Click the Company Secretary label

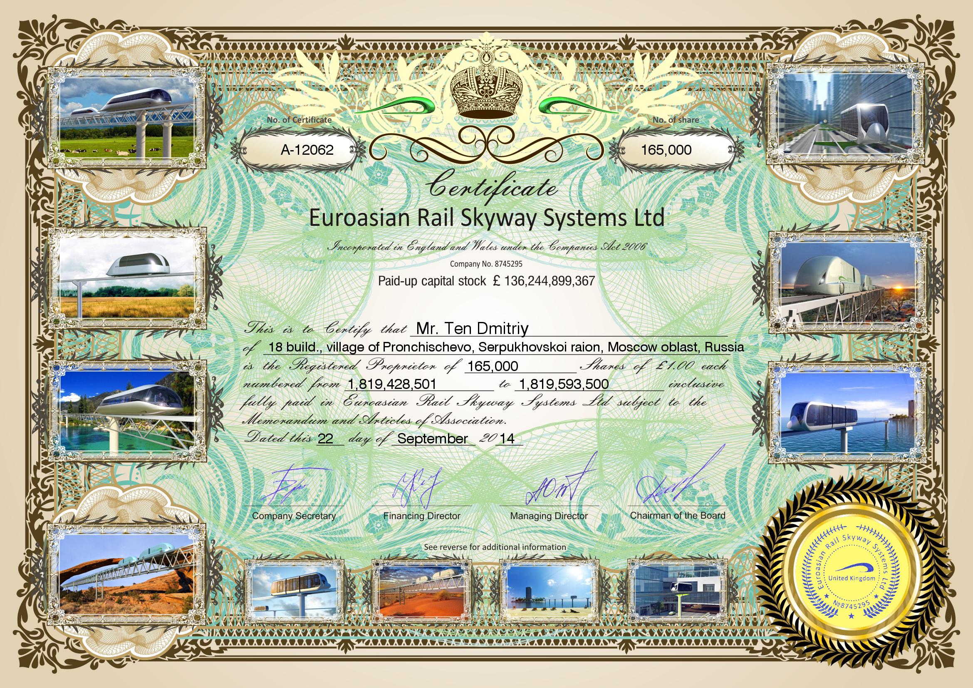coord(294,516)
